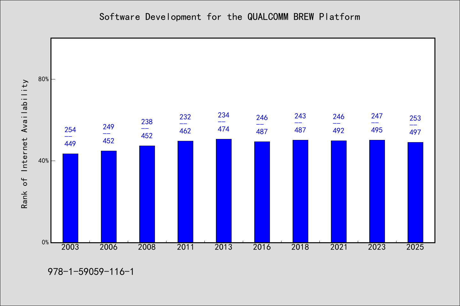Select the value 495 above the 2023 bar

click(377, 130)
